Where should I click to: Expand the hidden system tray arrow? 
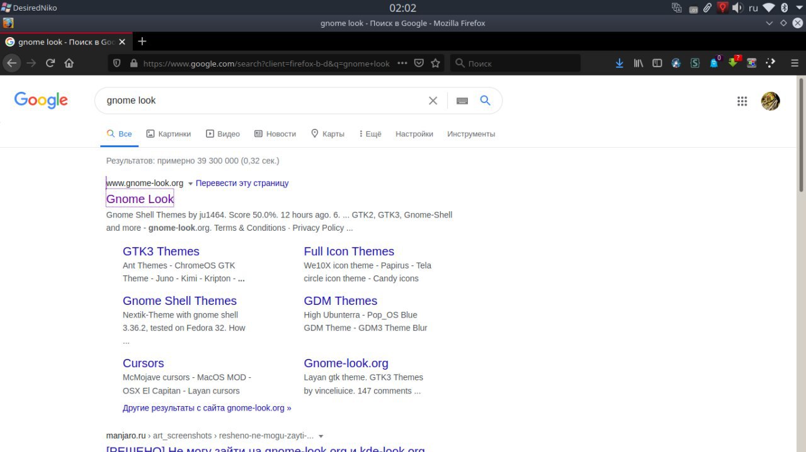pyautogui.click(x=798, y=8)
